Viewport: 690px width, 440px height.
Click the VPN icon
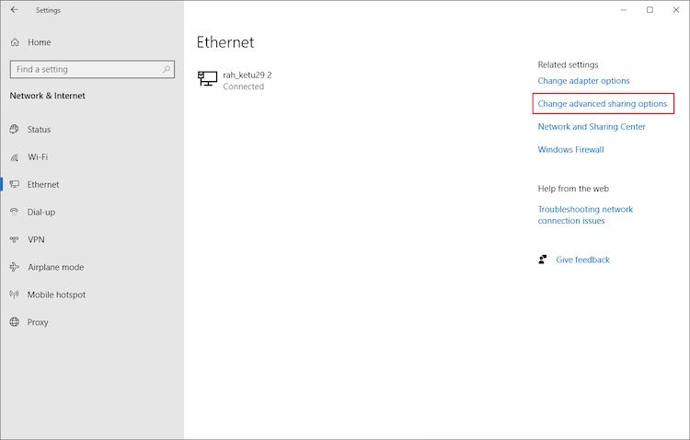pos(15,239)
